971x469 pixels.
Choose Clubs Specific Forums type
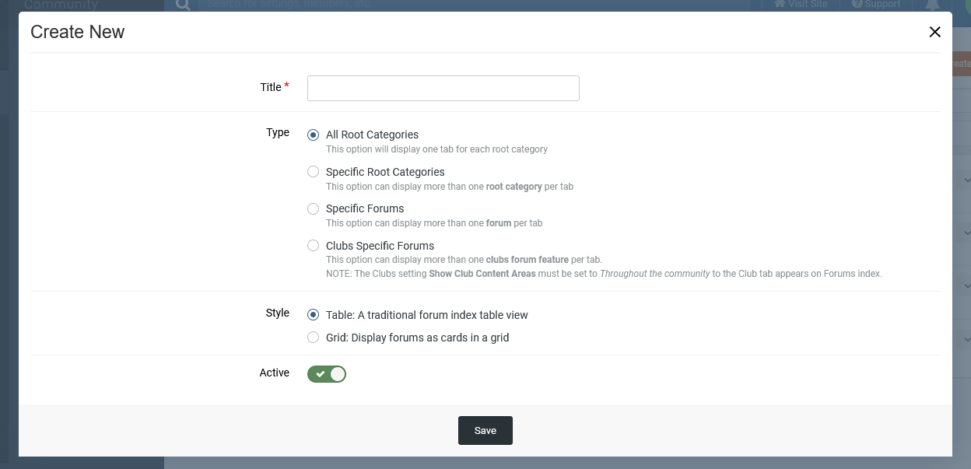[313, 246]
